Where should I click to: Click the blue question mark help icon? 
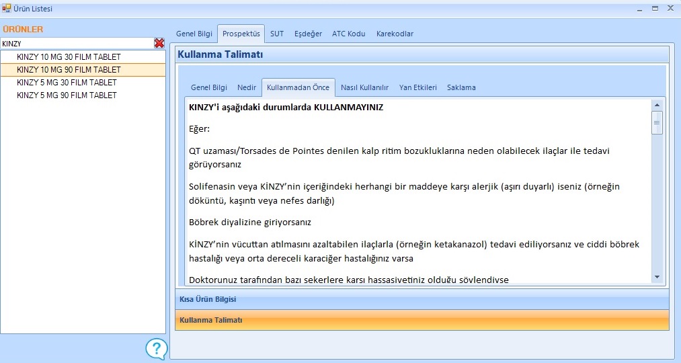(x=156, y=348)
